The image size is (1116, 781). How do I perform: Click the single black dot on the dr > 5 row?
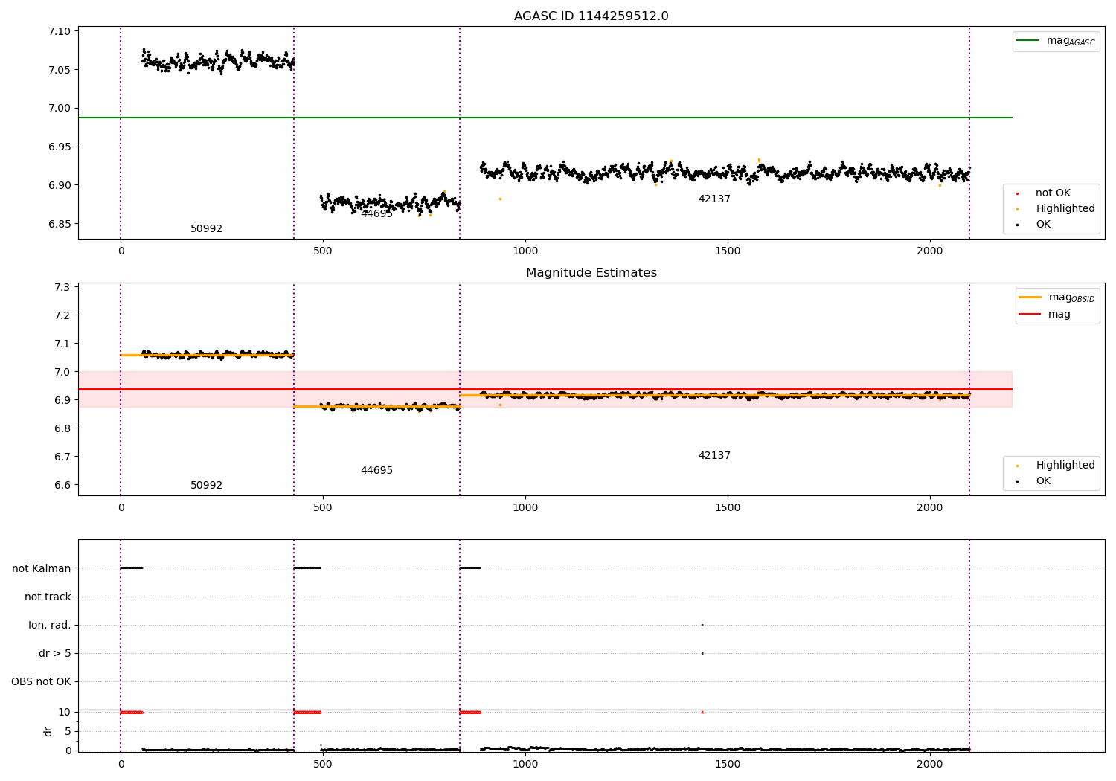[x=702, y=654]
